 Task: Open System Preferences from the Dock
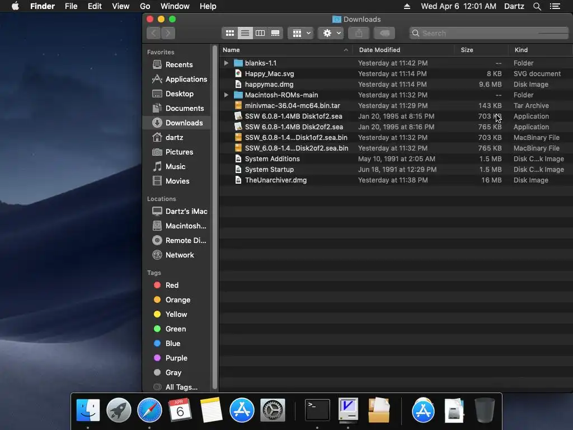pos(273,410)
